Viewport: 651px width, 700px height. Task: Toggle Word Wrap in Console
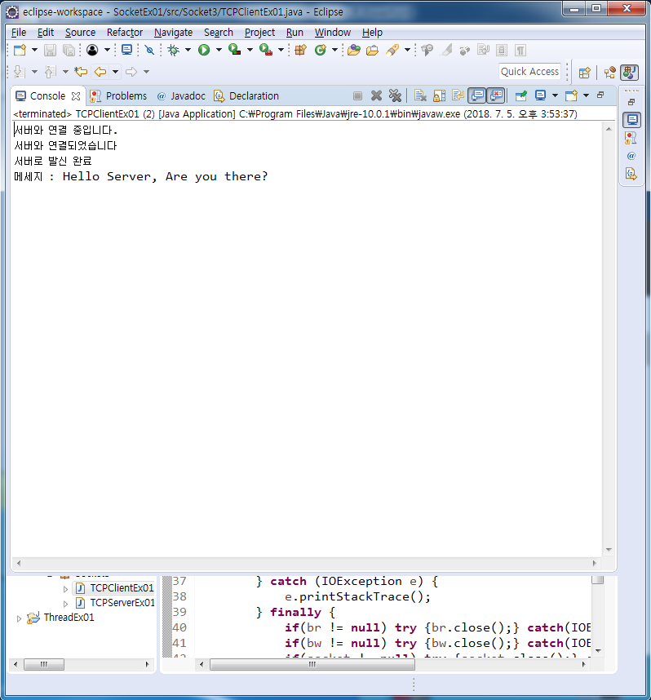458,95
